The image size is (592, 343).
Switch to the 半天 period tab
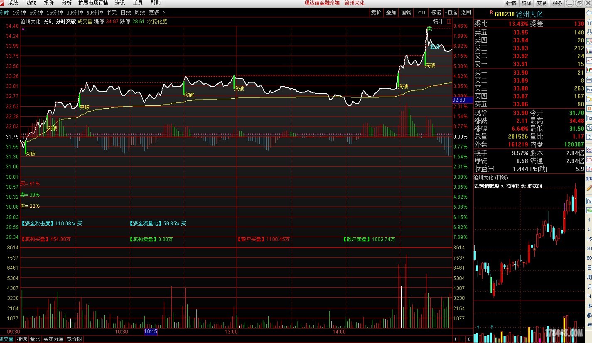coord(111,12)
